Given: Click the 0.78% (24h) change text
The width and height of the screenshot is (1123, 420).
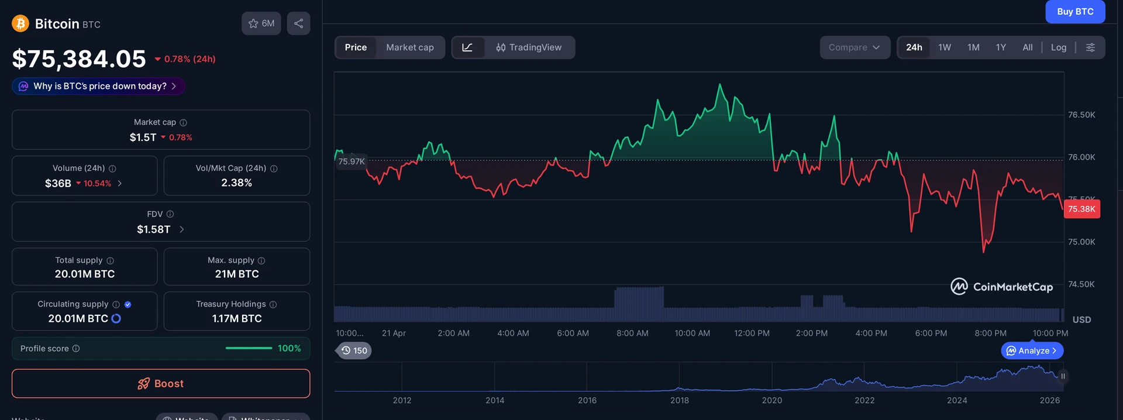Looking at the screenshot, I should [x=190, y=59].
